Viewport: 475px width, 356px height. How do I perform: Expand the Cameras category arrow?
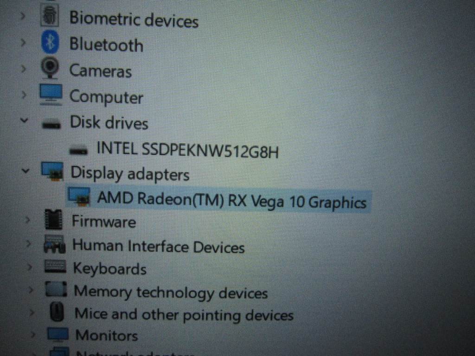point(23,69)
